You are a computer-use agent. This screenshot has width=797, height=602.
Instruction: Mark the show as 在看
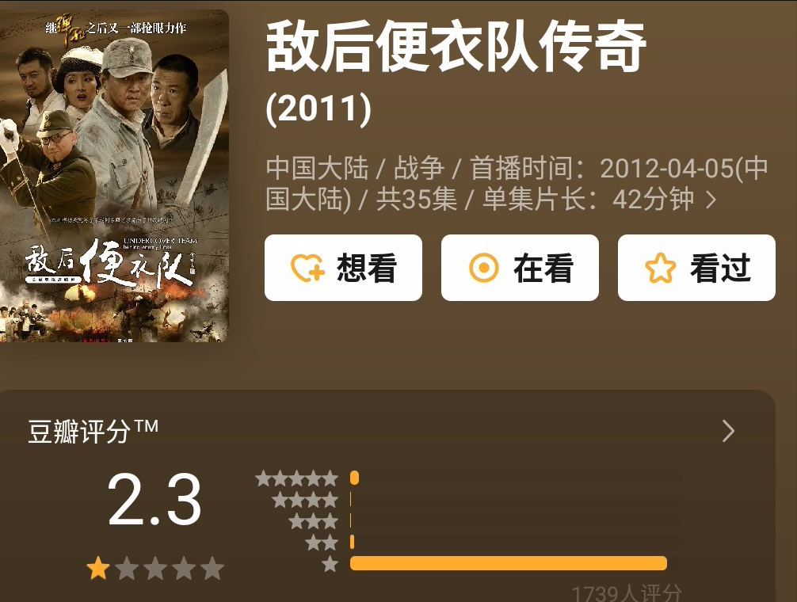520,268
